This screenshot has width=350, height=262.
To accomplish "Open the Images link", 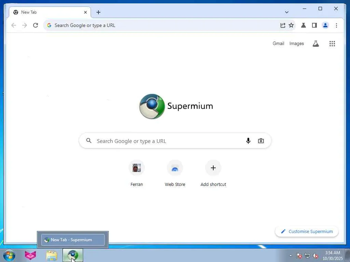I will (297, 44).
